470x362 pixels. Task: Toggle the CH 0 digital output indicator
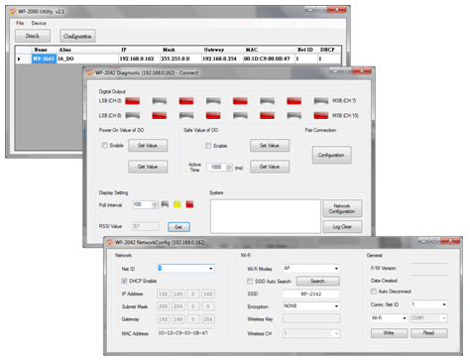click(x=132, y=101)
